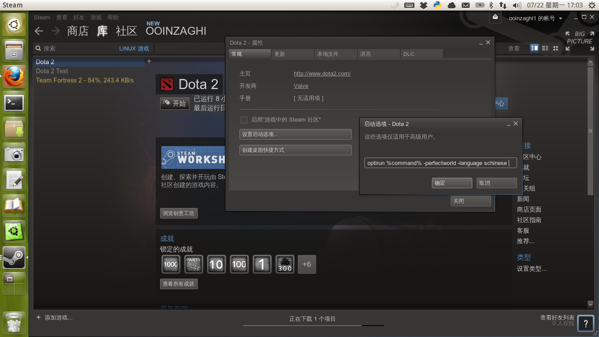
Task: Click launch options text field
Action: [x=441, y=163]
